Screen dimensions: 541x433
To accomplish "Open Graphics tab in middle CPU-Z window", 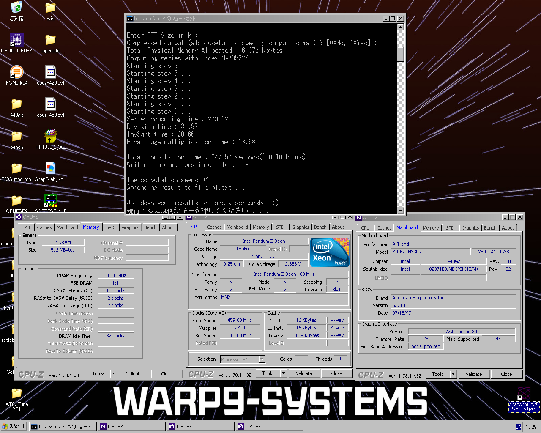I will pyautogui.click(x=300, y=227).
